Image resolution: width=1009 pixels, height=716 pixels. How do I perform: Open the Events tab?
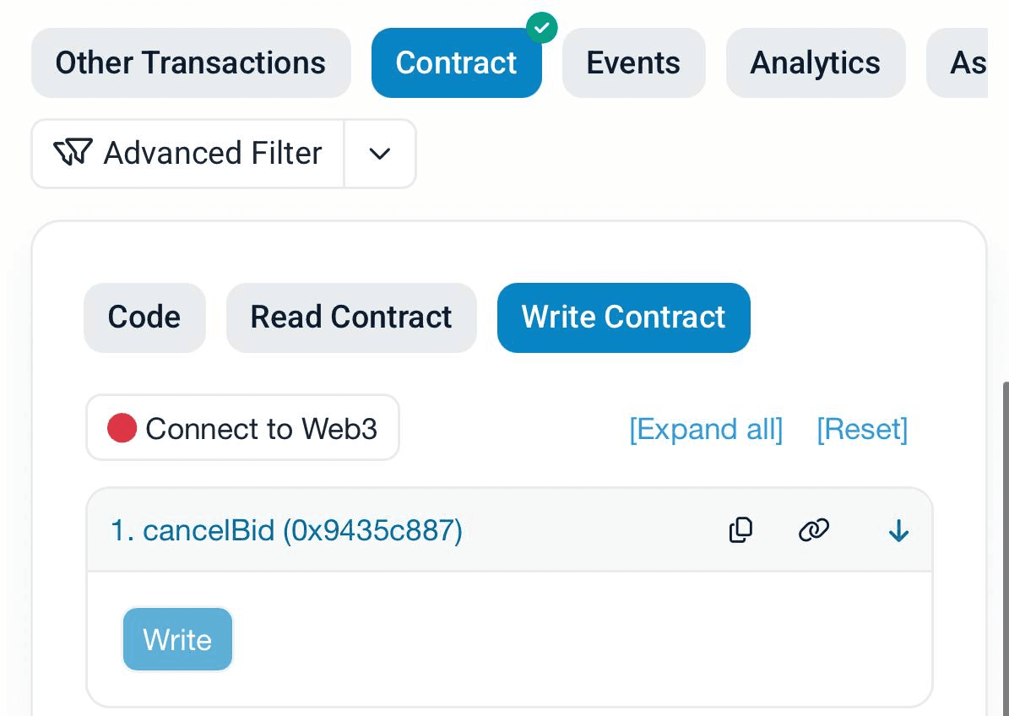[x=633, y=63]
